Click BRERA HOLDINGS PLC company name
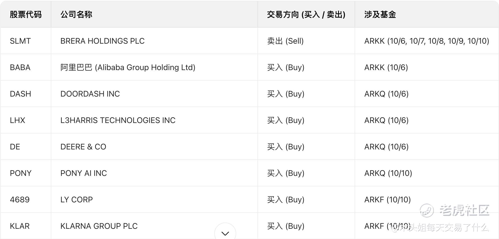 [102, 41]
